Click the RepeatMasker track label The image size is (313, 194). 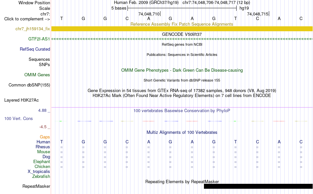[x=36, y=186]
